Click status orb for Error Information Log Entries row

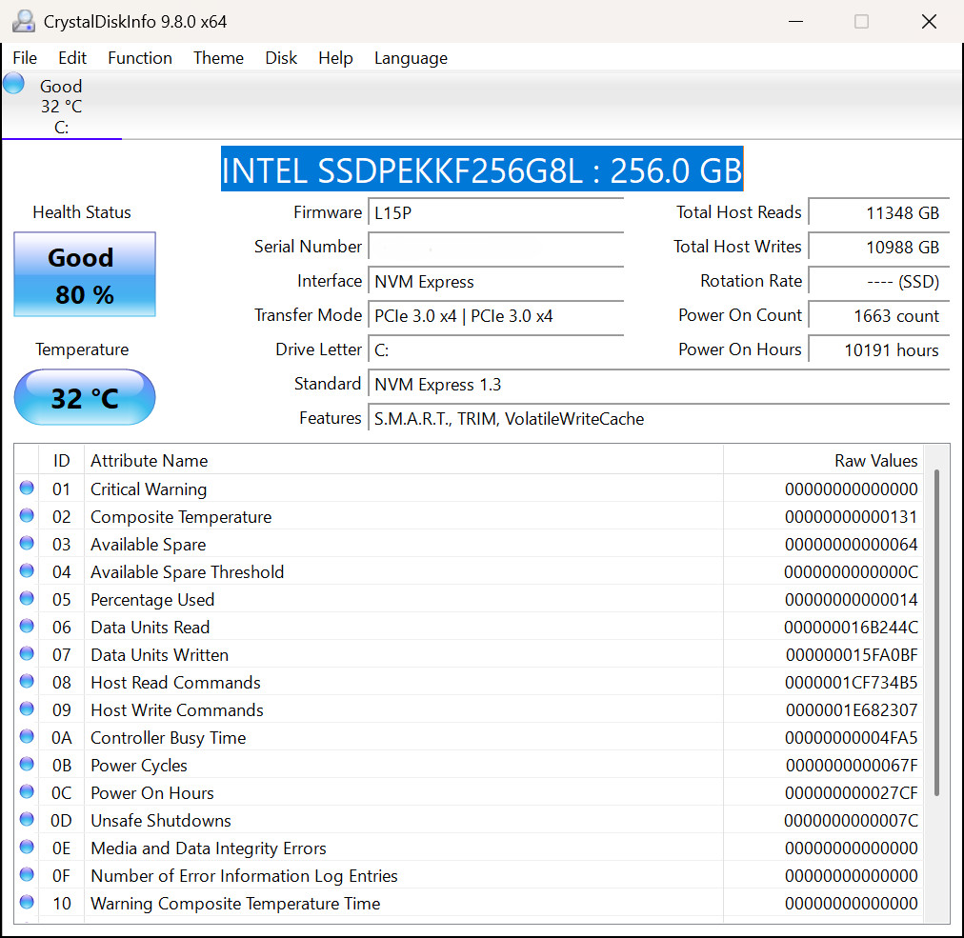coord(27,875)
